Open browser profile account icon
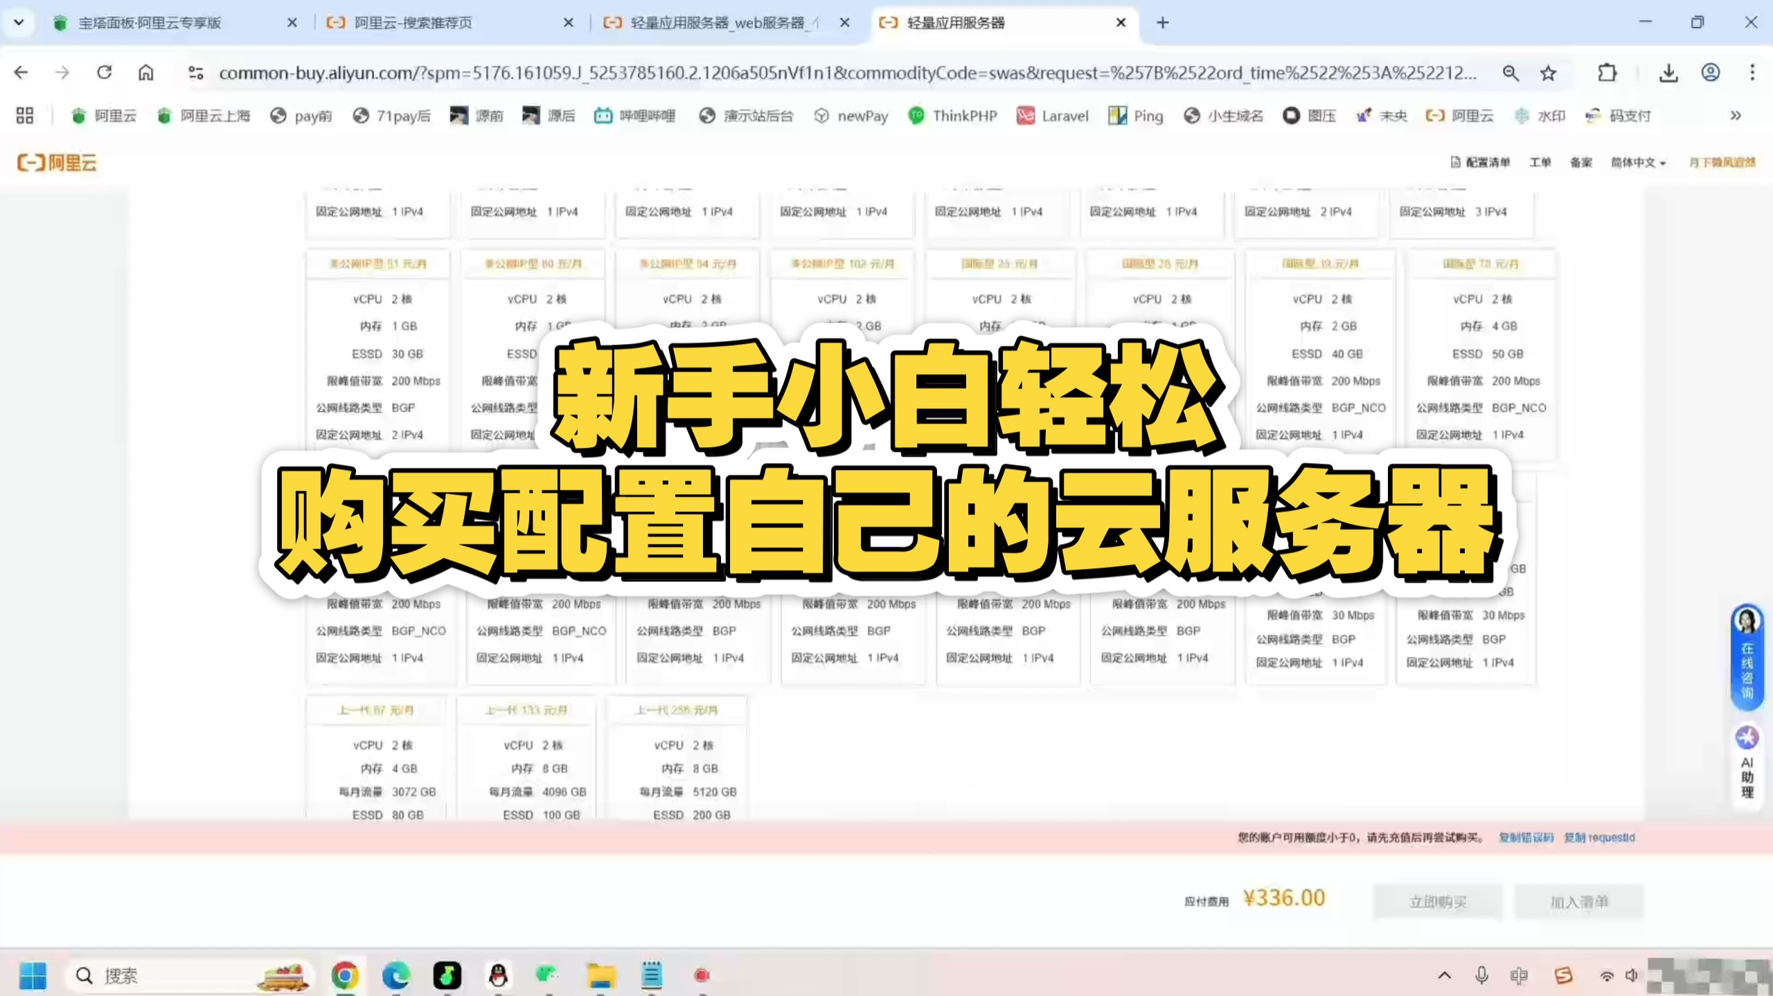1773x996 pixels. click(x=1710, y=73)
